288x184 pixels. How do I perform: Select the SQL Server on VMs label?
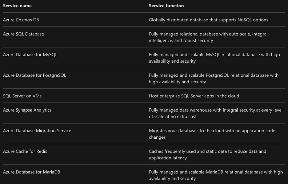(22, 96)
